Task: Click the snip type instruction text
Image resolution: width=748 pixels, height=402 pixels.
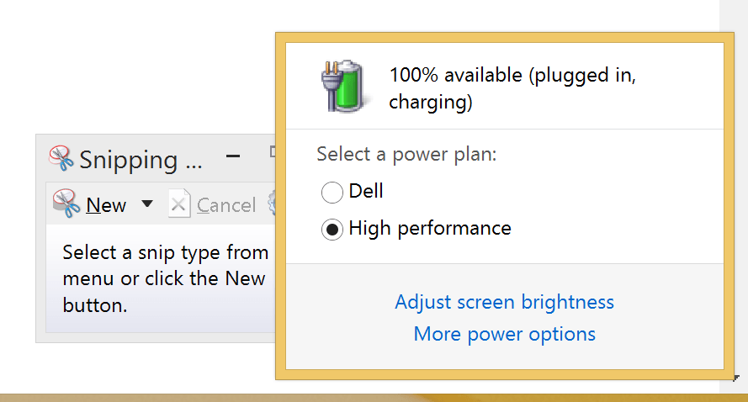Action: pyautogui.click(x=164, y=278)
